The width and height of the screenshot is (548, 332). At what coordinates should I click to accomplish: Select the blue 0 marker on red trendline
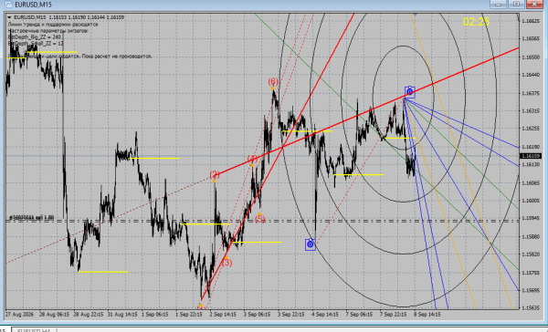pos(409,92)
